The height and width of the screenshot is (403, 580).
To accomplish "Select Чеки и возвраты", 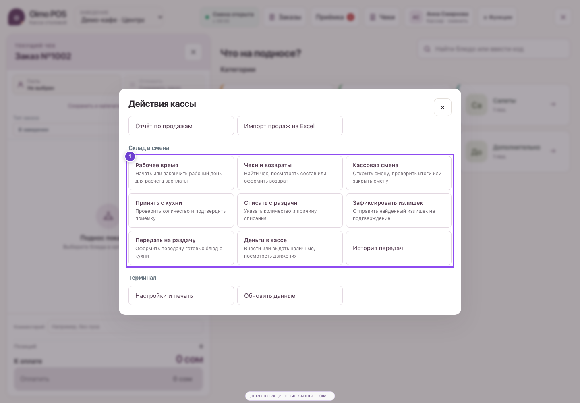I will point(290,173).
